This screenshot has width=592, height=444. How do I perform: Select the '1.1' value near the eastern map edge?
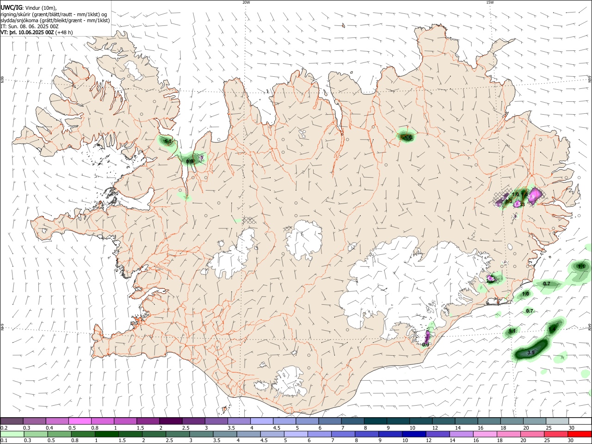click(581, 266)
